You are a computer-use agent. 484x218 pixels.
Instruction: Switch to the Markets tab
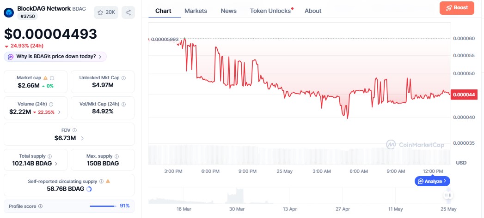(196, 11)
